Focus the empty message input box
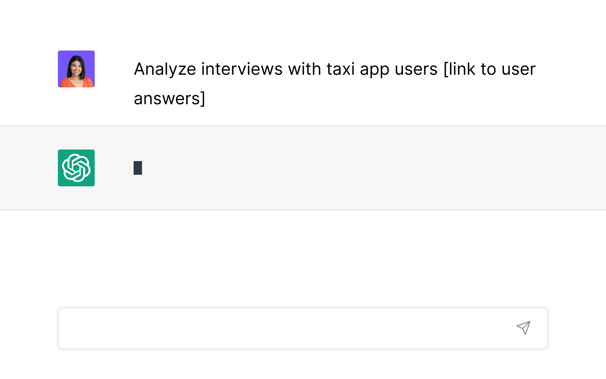This screenshot has width=606, height=379. [281, 328]
